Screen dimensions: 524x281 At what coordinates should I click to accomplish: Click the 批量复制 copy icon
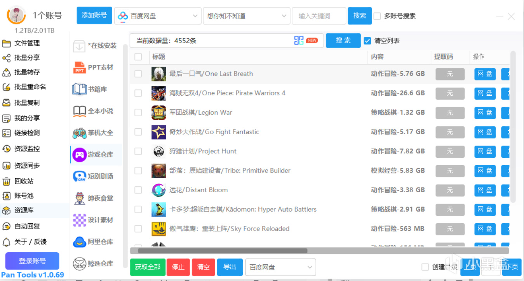click(x=6, y=103)
